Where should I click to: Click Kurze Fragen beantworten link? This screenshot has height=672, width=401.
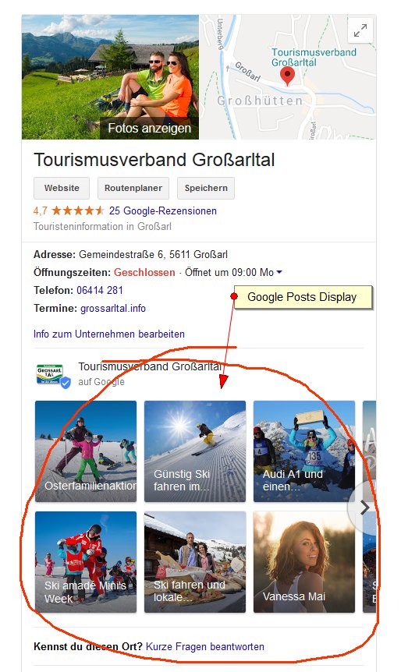(205, 646)
